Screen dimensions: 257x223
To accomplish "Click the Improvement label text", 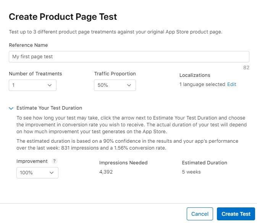I will coord(32,161).
